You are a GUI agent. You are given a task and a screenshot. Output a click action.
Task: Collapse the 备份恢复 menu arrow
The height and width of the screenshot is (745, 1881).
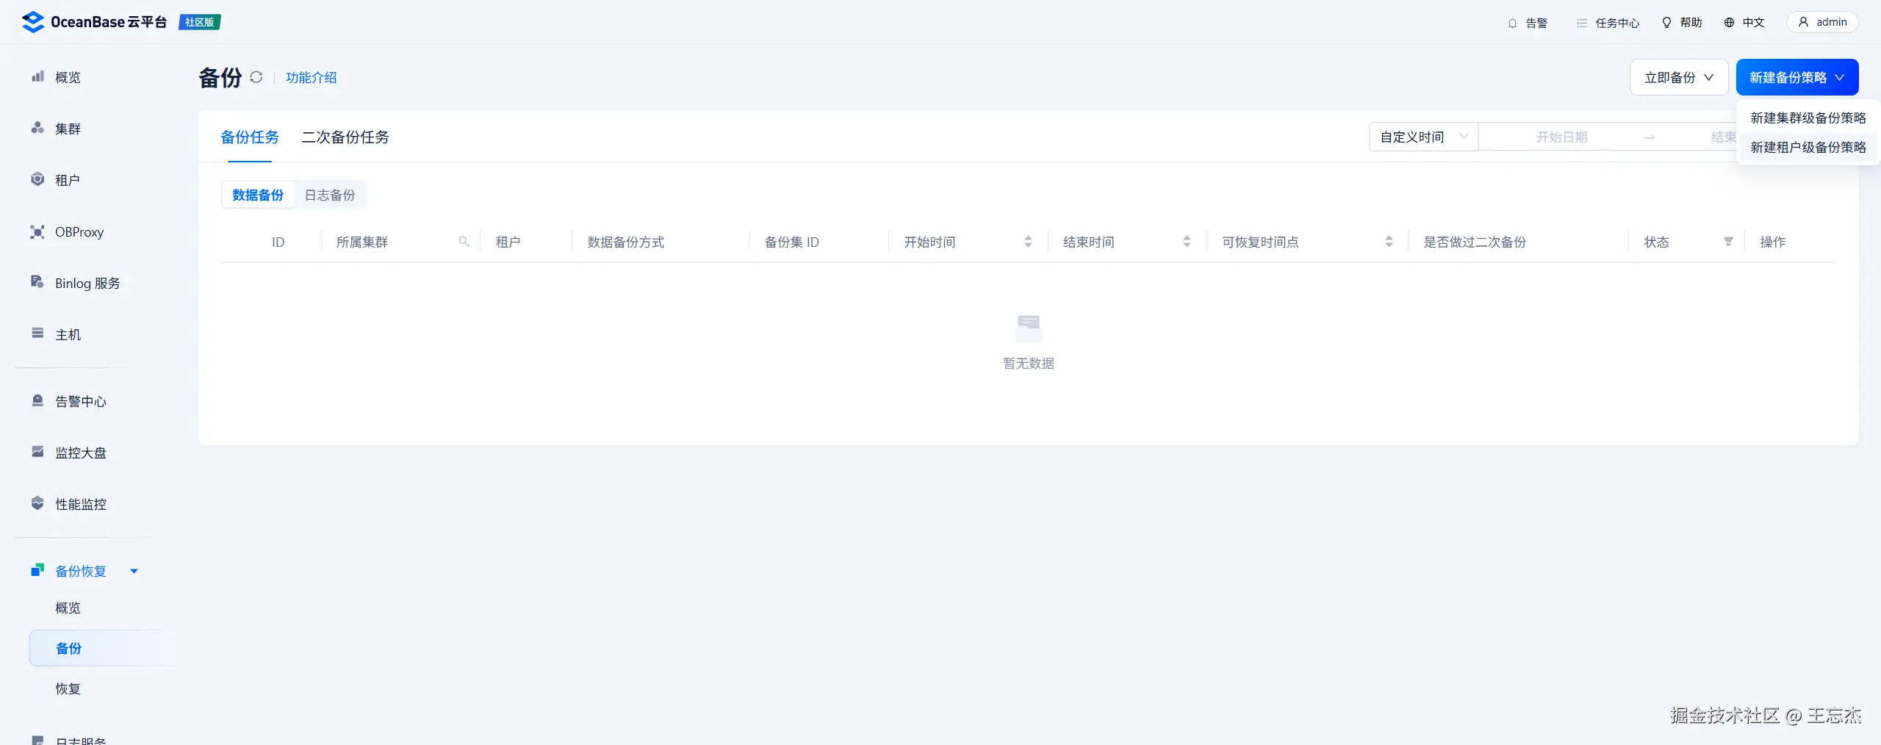pos(134,571)
